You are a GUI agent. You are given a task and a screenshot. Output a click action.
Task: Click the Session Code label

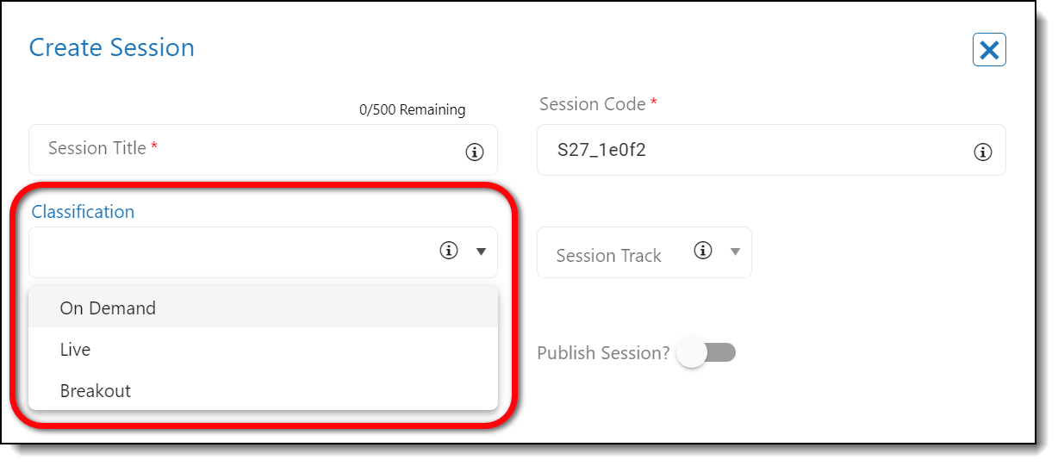tap(593, 104)
